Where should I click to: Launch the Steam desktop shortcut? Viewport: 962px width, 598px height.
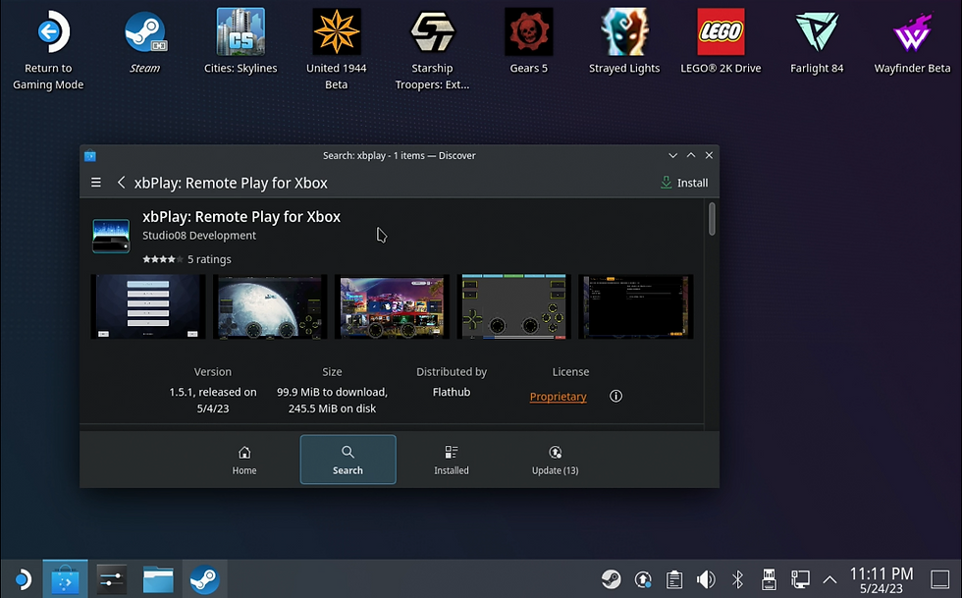pos(145,42)
